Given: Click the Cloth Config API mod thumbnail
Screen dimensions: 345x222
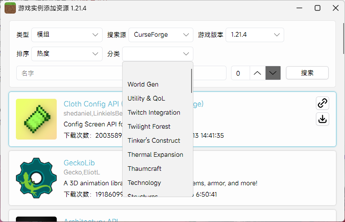Looking at the screenshot, I should point(36,119).
